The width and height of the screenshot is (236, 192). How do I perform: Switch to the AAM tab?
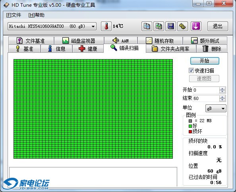(121, 40)
